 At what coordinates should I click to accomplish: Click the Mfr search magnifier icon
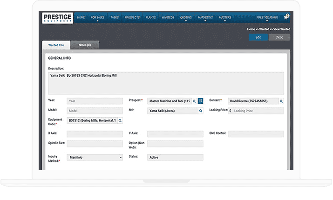(201, 111)
